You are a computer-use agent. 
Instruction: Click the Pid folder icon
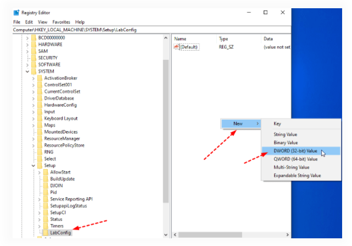[46, 192]
